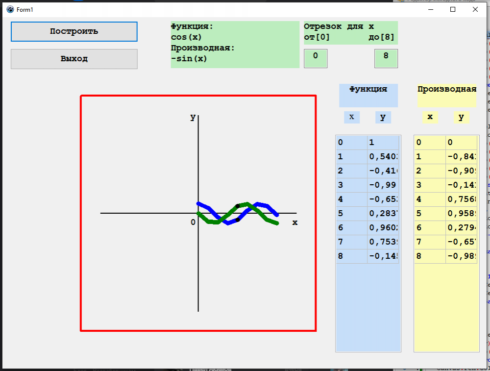The width and height of the screenshot is (490, 371).
Task: Click the green Функция cos(x) info panel
Action: coord(235,45)
